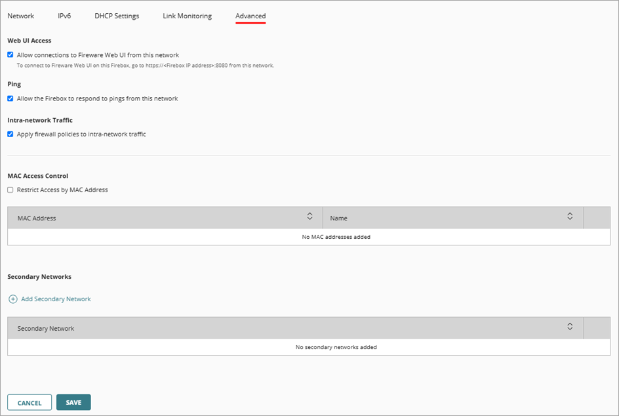Enable Restrict Access by MAC Address

point(10,190)
